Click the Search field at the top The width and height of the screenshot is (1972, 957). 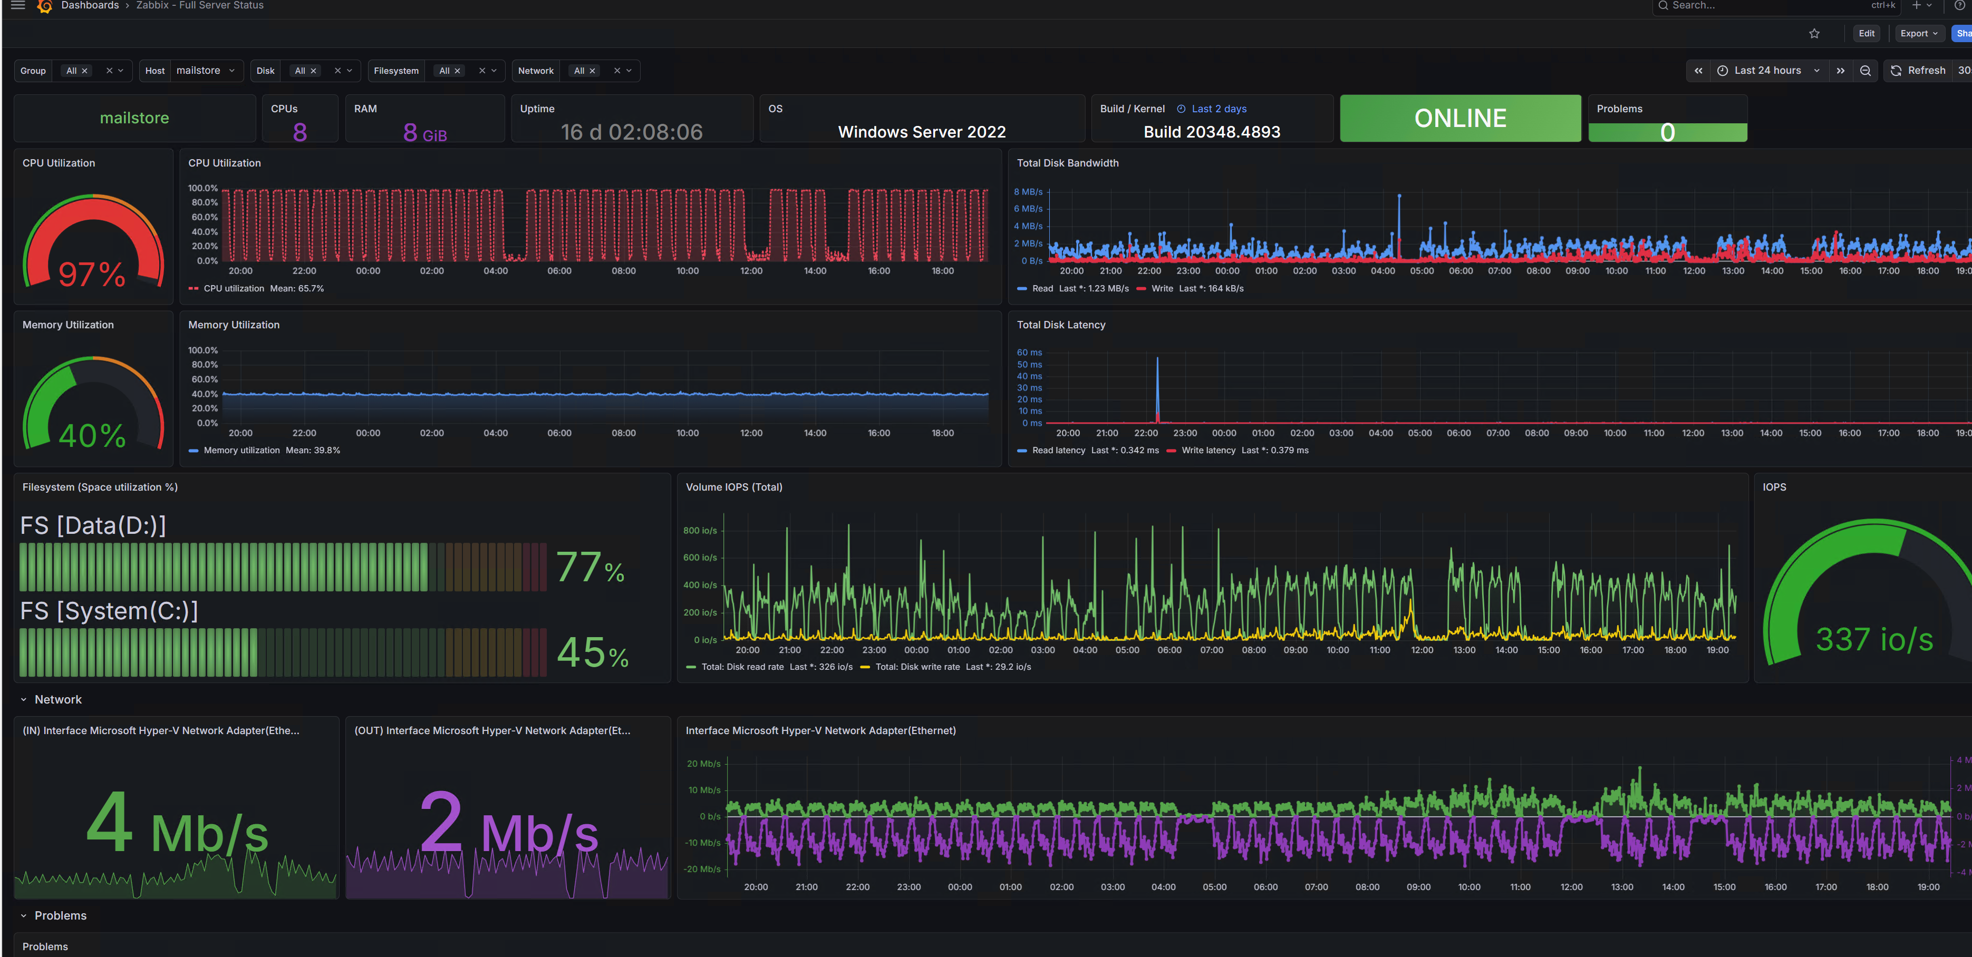[1745, 5]
